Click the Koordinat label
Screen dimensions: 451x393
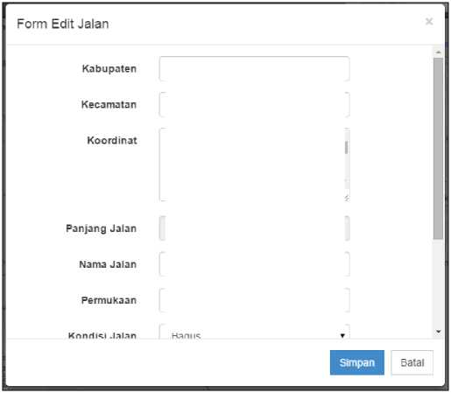coord(112,140)
